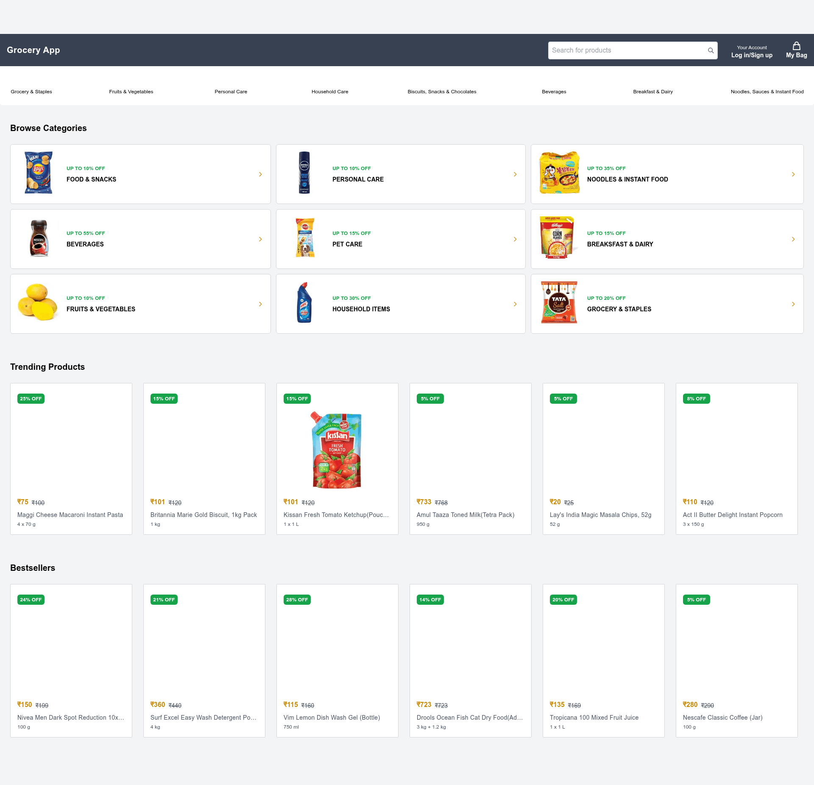Image resolution: width=814 pixels, height=785 pixels.
Task: Click 28% OFF badge on Vim card
Action: [x=297, y=600]
